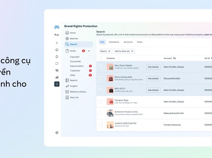Screen dimensions: 212x158
Task: Click the speech bubble icon in rail
Action: click(x=57, y=63)
